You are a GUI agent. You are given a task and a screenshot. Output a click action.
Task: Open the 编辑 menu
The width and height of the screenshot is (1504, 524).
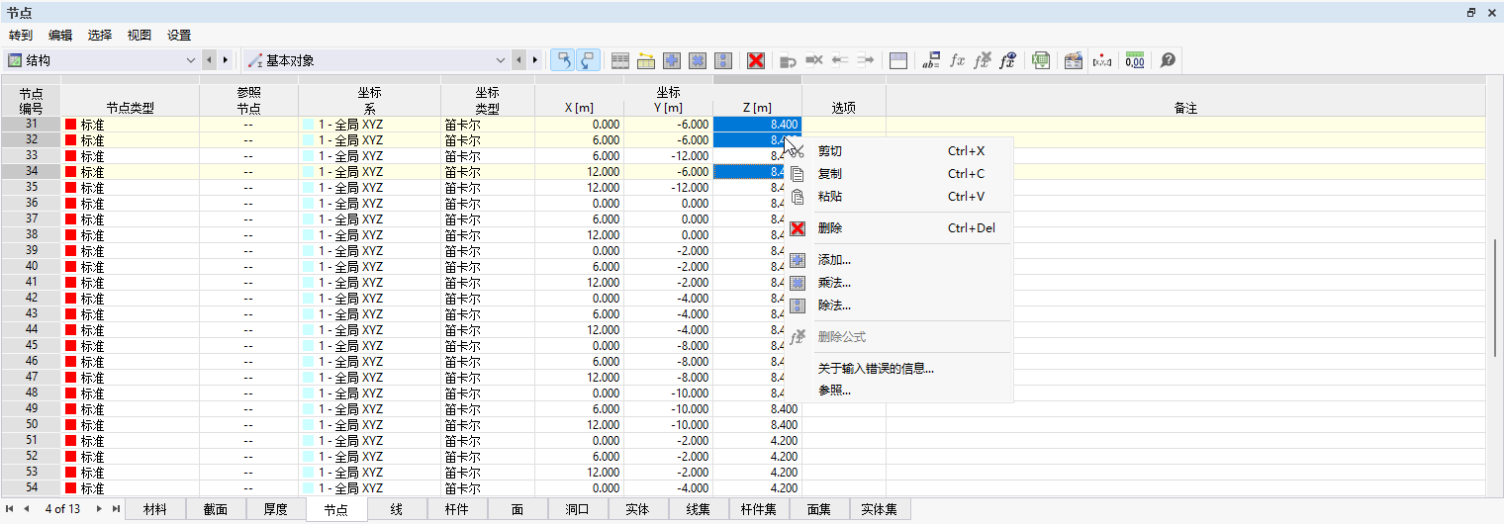tap(60, 35)
